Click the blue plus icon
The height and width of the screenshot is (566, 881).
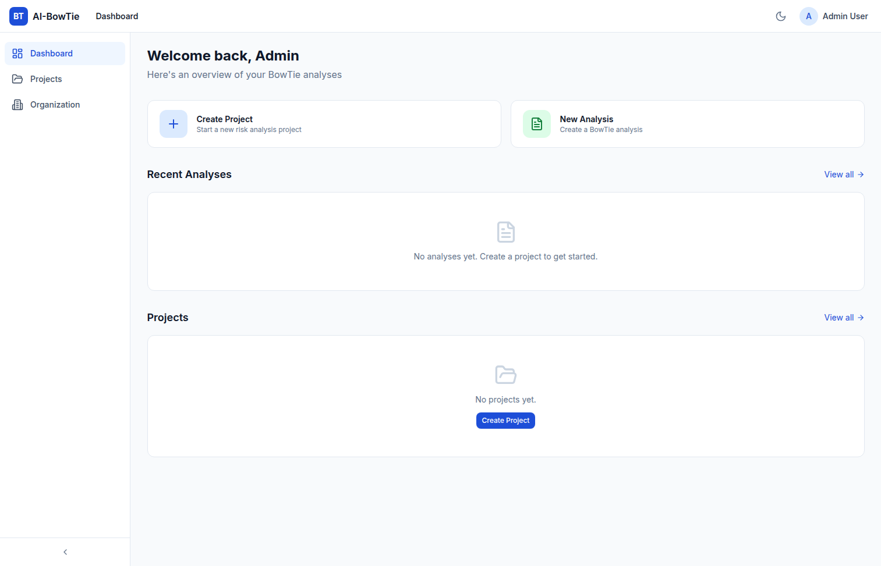(x=174, y=124)
